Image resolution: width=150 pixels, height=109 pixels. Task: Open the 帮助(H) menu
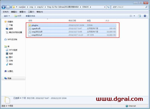[40, 12]
